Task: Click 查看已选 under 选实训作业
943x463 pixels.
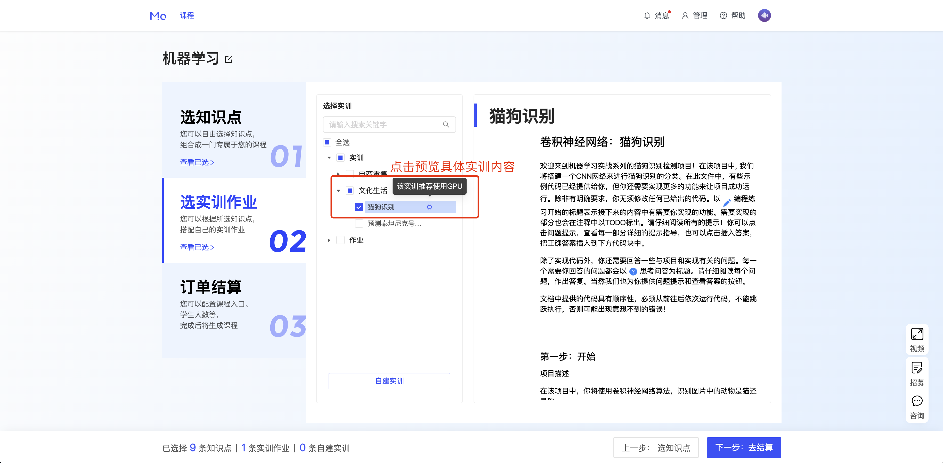Action: click(x=197, y=247)
